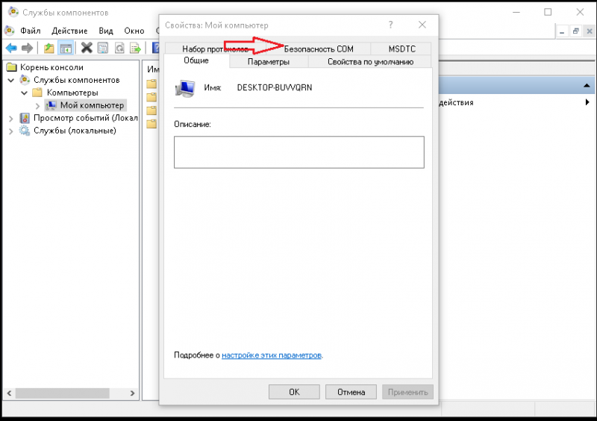This screenshot has height=421, width=597.
Task: Collapse the Службы компонентов tree node
Action: 11,80
